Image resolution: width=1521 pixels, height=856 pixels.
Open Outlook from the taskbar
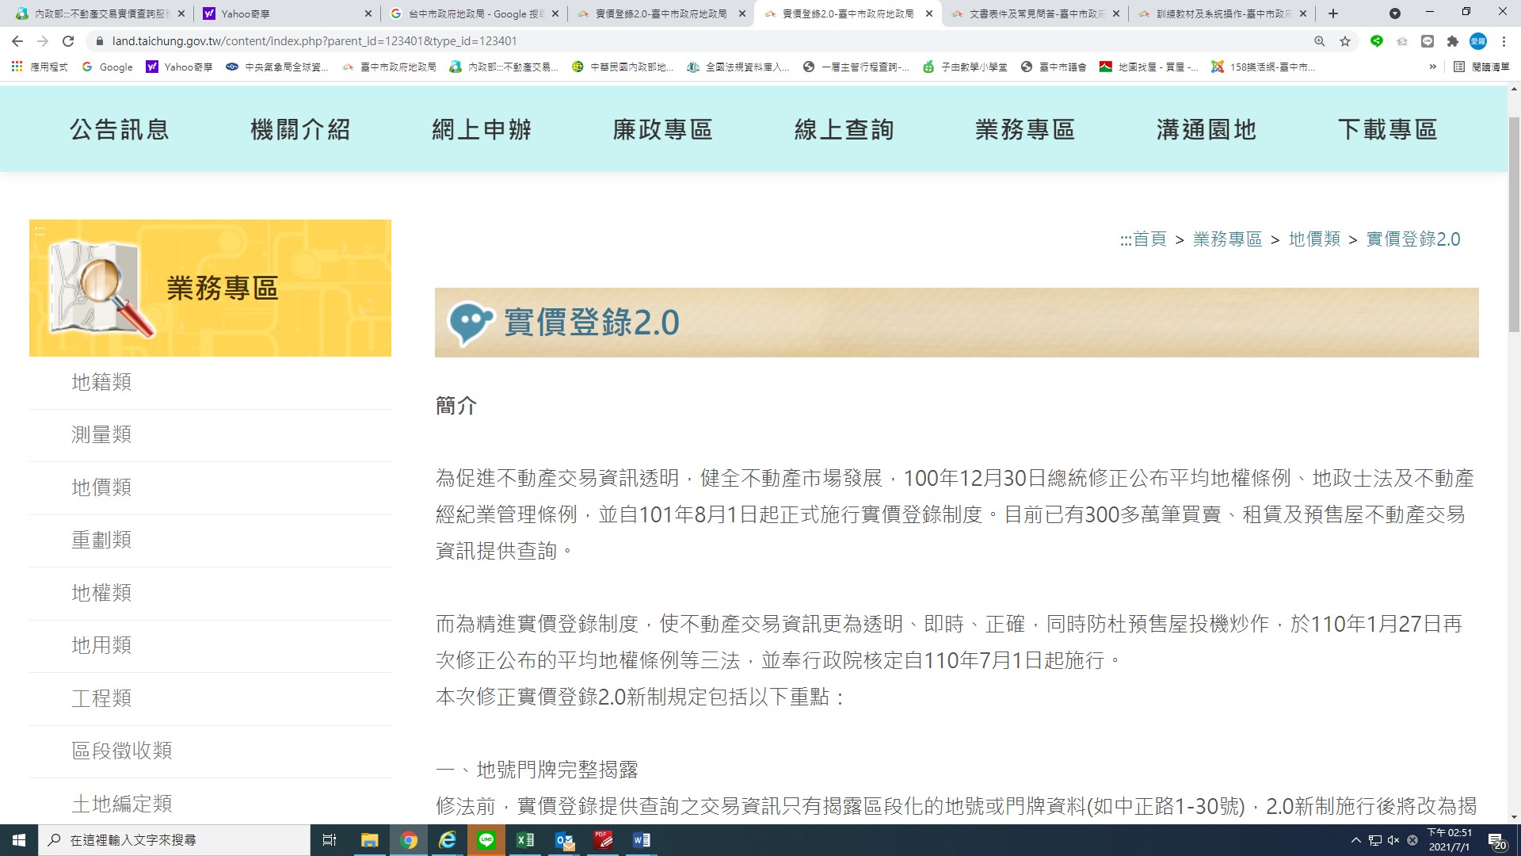(x=565, y=840)
